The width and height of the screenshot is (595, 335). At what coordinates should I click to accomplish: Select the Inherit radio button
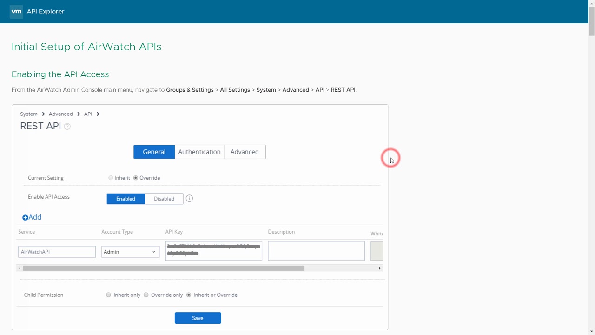pyautogui.click(x=111, y=178)
